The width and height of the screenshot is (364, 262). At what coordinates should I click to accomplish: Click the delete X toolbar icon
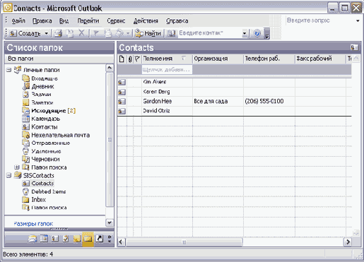[81, 33]
